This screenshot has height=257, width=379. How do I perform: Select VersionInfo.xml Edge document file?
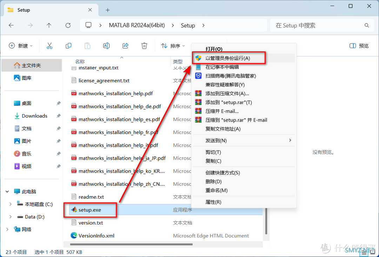[96, 236]
